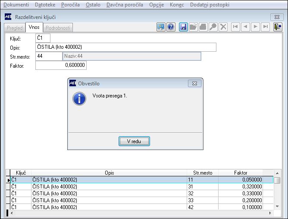
Task: Click the blue floppy disk save icon
Action: [x=183, y=27]
